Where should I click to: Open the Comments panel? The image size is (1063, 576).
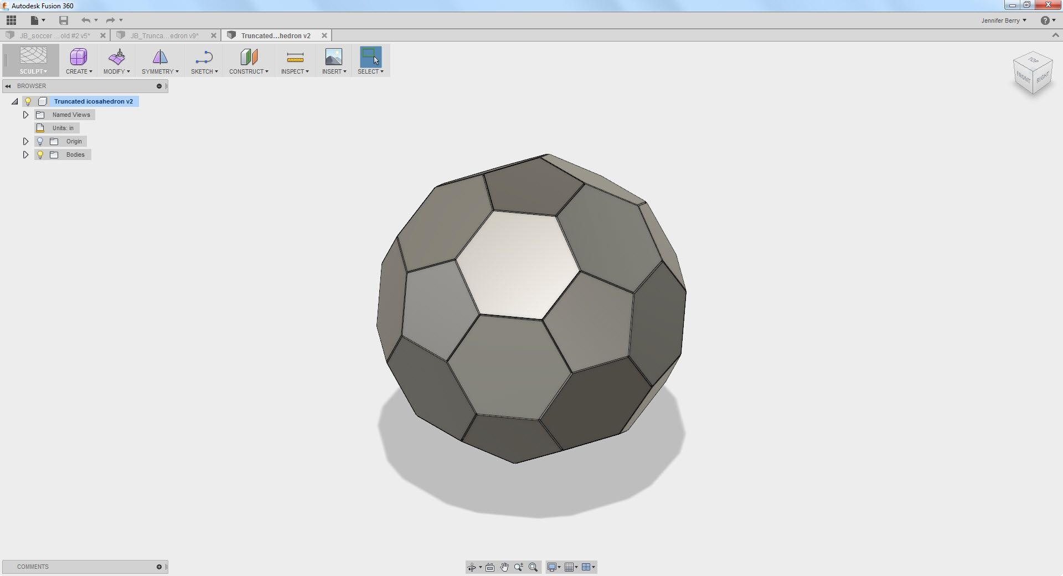33,567
